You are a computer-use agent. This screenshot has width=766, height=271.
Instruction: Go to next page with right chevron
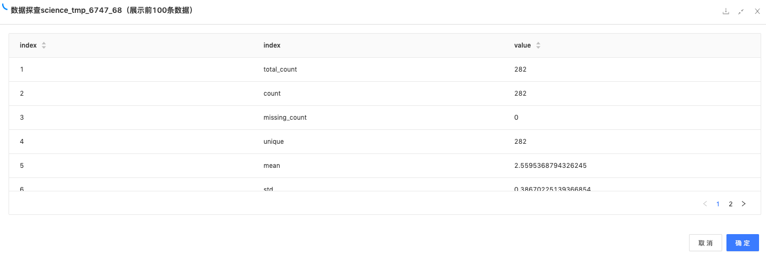tap(744, 204)
